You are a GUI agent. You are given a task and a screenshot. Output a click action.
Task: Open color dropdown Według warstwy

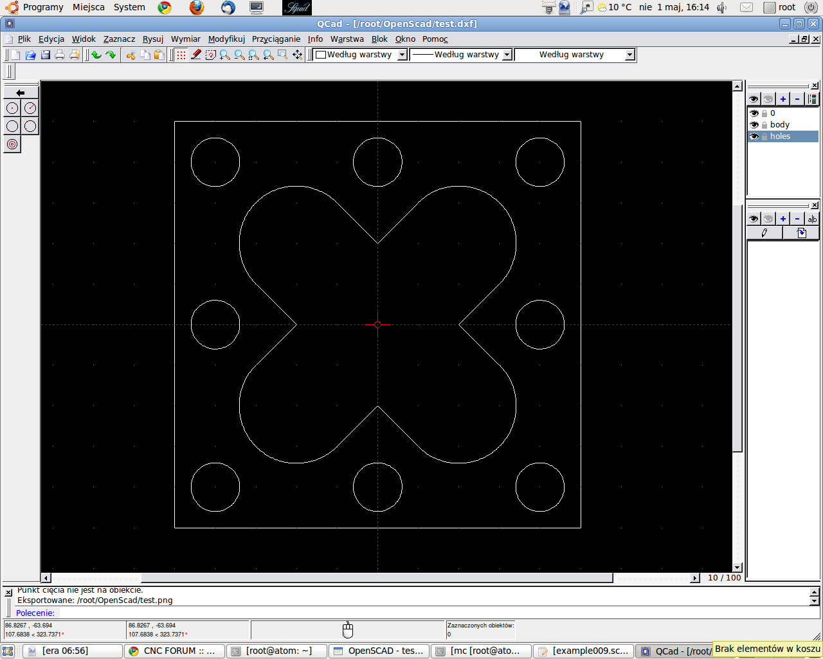click(361, 55)
